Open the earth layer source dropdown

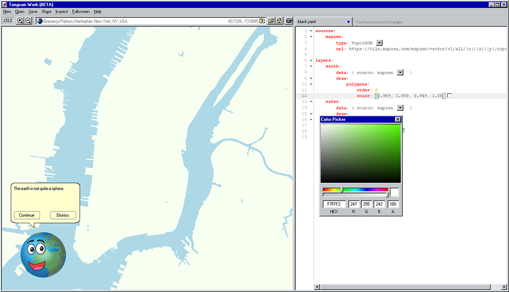tap(400, 73)
